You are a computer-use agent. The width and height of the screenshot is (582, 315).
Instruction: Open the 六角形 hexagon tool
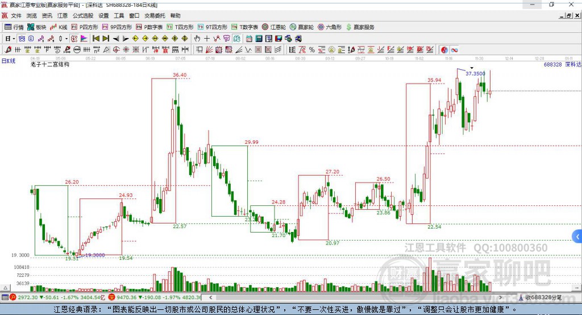coord(330,27)
